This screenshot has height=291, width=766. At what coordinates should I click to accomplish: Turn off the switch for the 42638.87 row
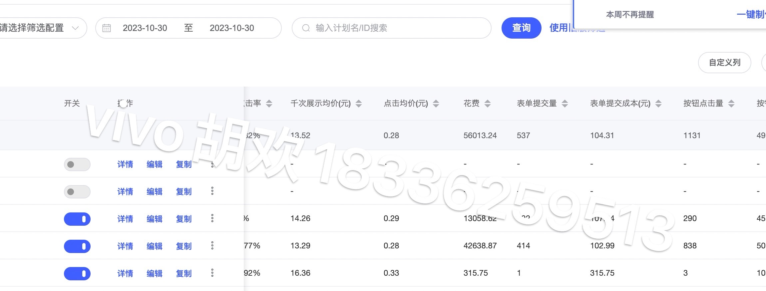[x=77, y=246]
